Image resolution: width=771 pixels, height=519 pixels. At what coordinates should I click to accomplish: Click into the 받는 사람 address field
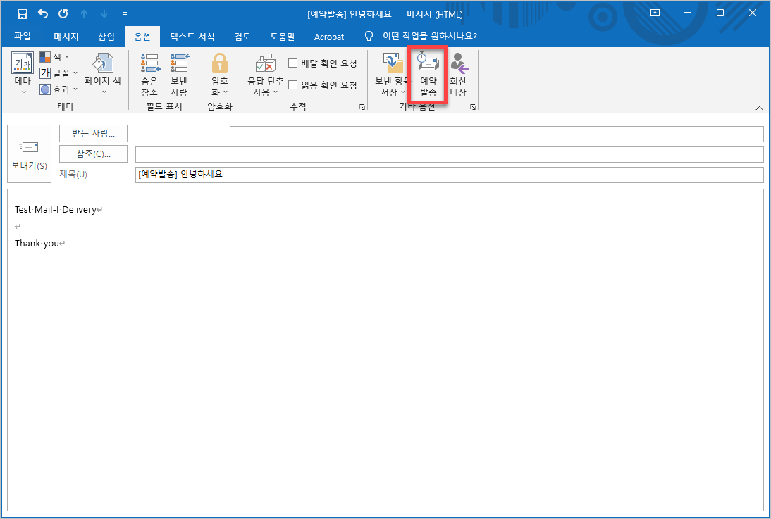(450, 134)
